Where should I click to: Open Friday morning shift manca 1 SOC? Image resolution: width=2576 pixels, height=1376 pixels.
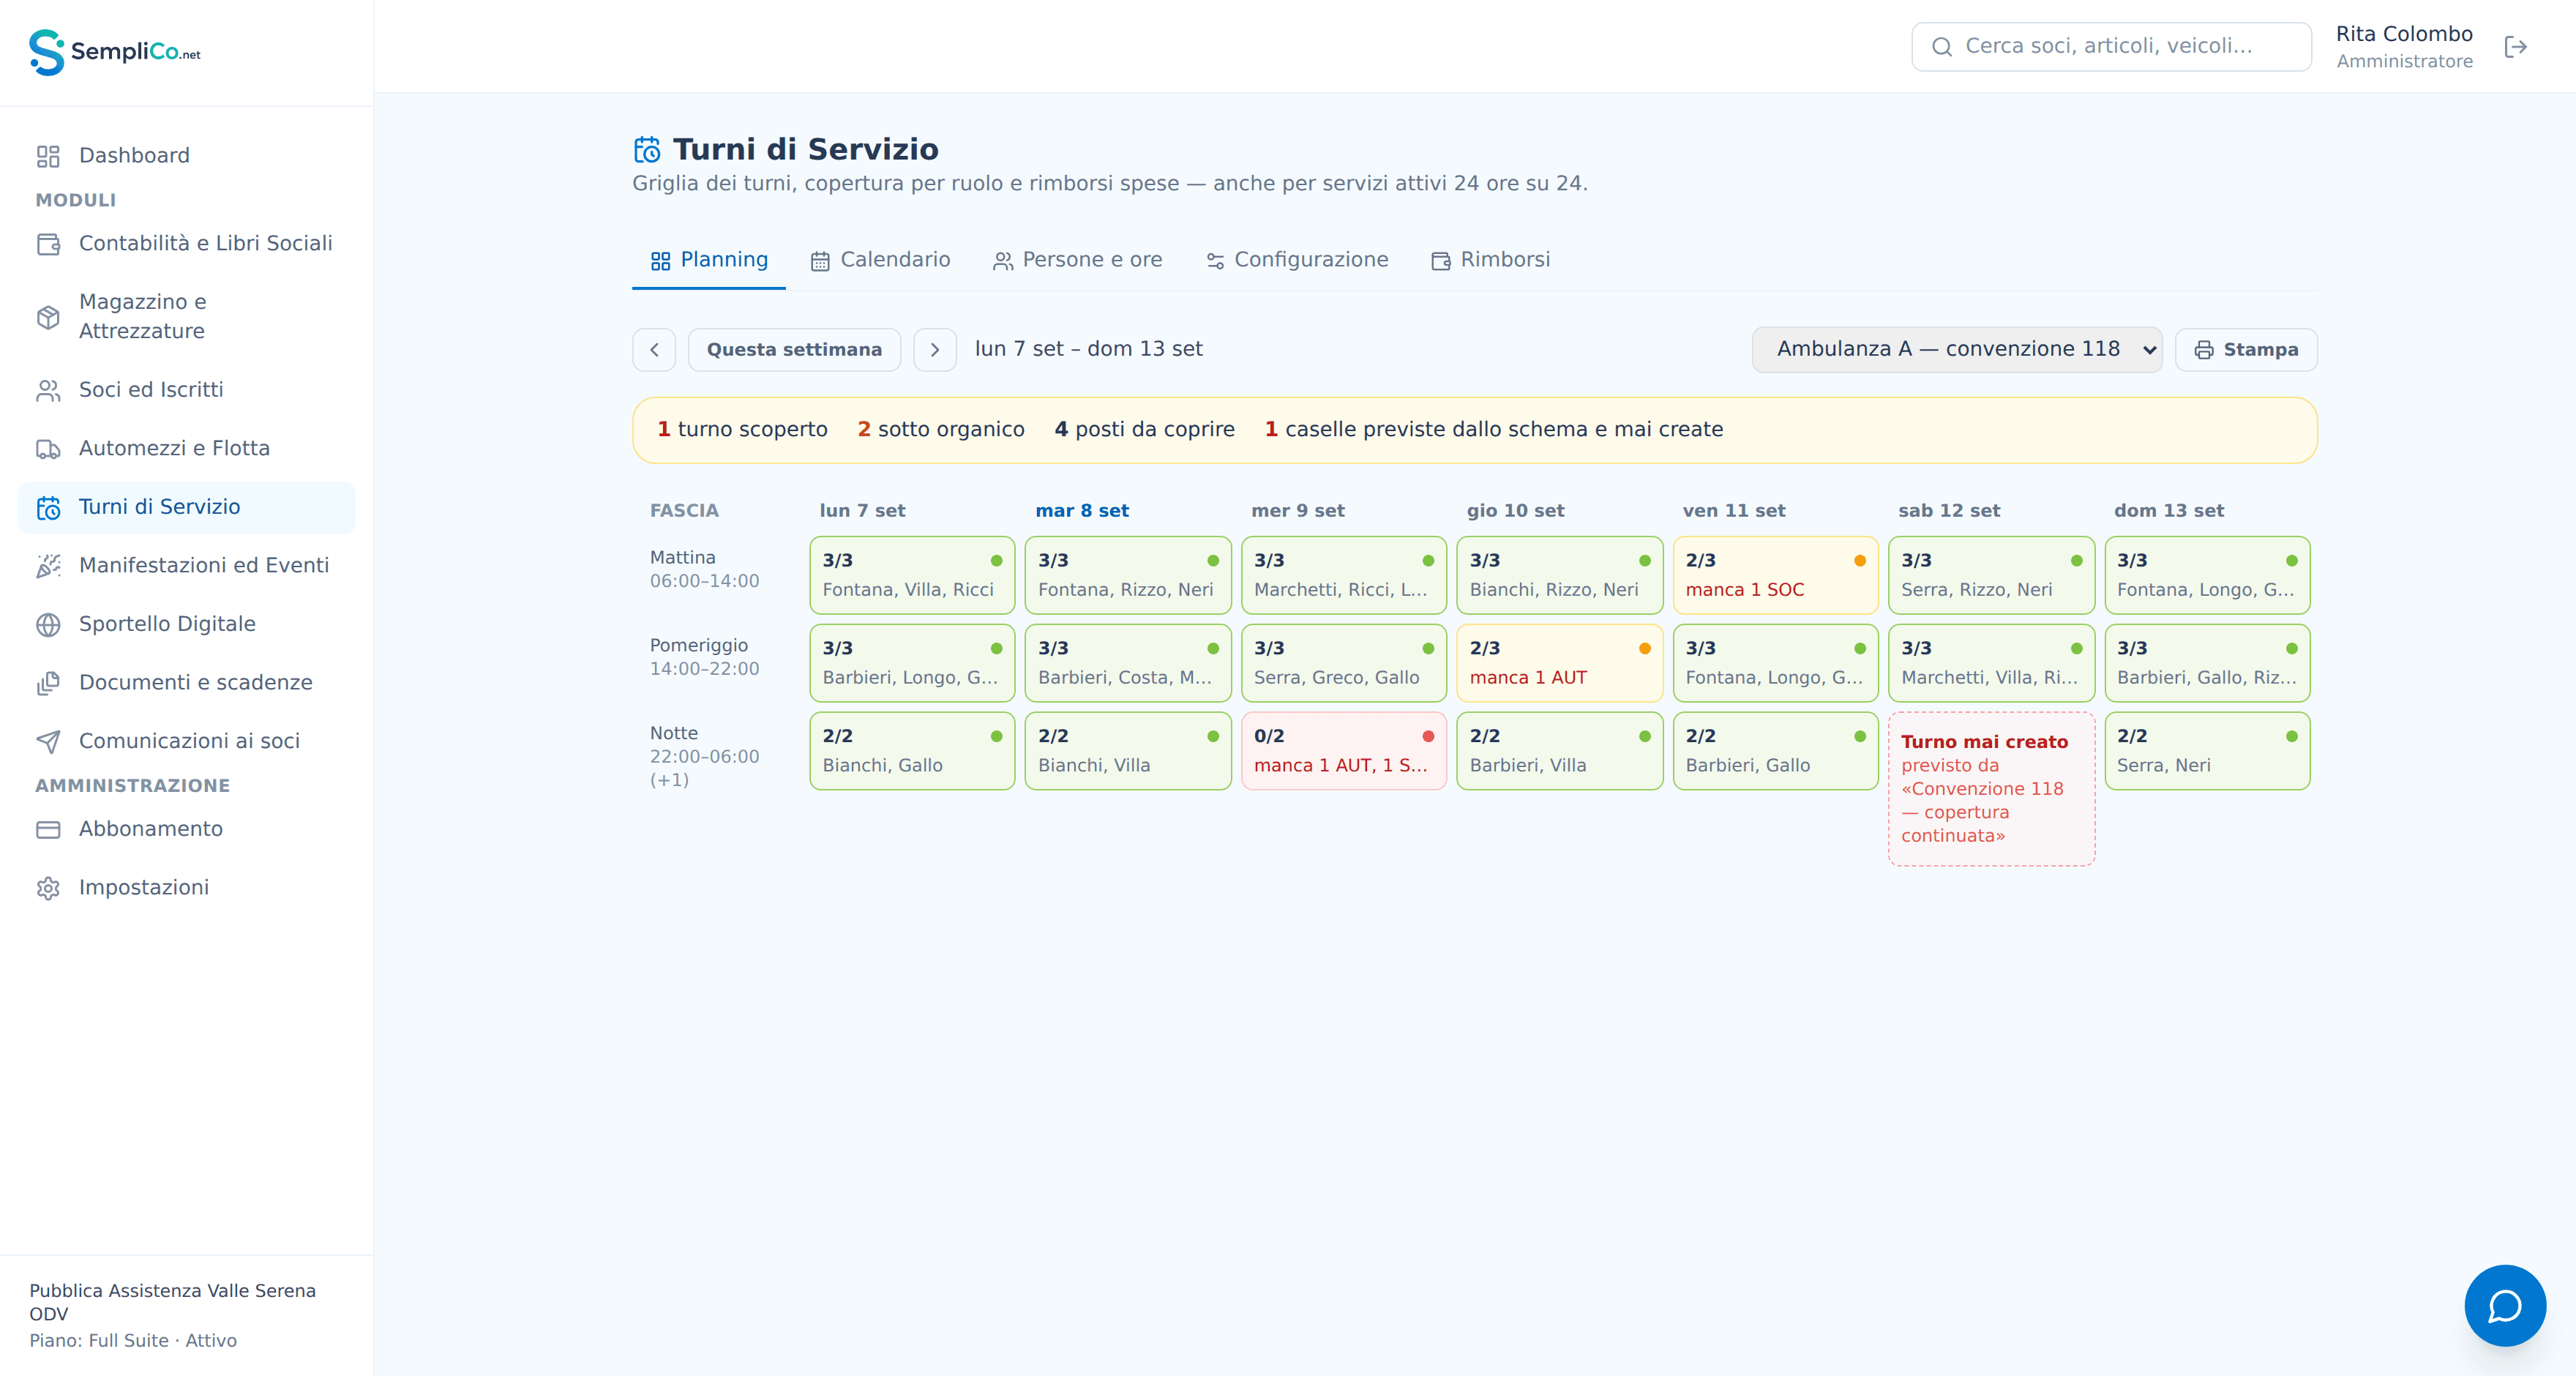[1775, 575]
